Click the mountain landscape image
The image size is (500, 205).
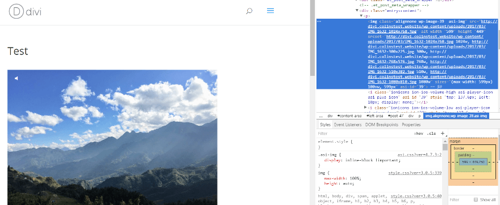tap(113, 137)
